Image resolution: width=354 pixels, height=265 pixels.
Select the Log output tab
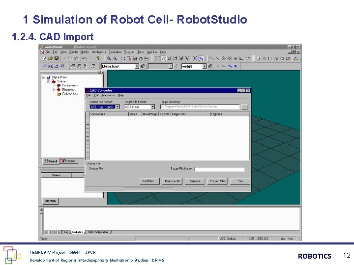[x=65, y=232]
